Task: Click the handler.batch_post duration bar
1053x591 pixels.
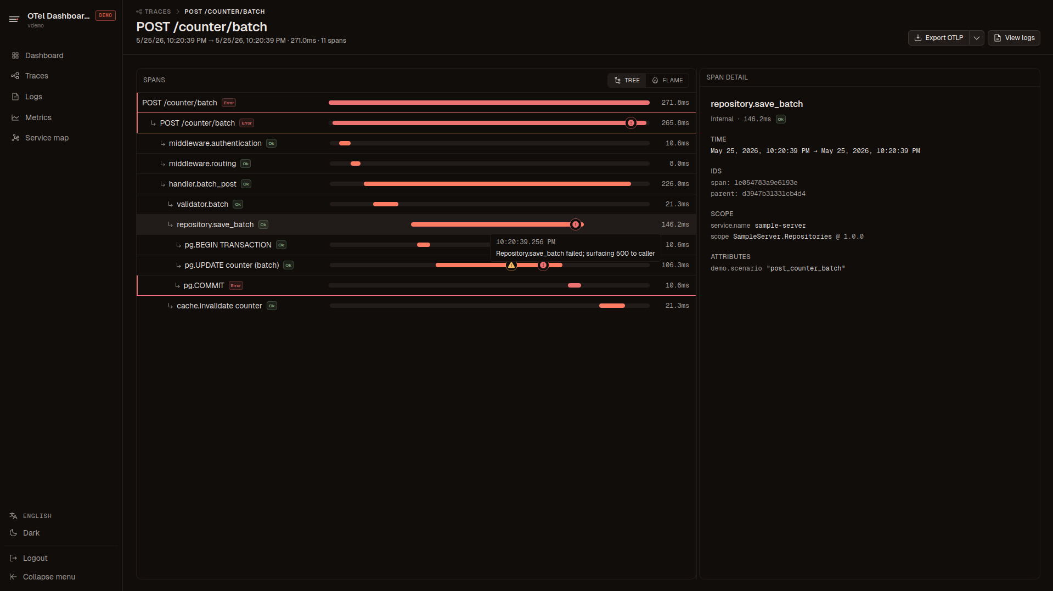Action: coord(497,184)
